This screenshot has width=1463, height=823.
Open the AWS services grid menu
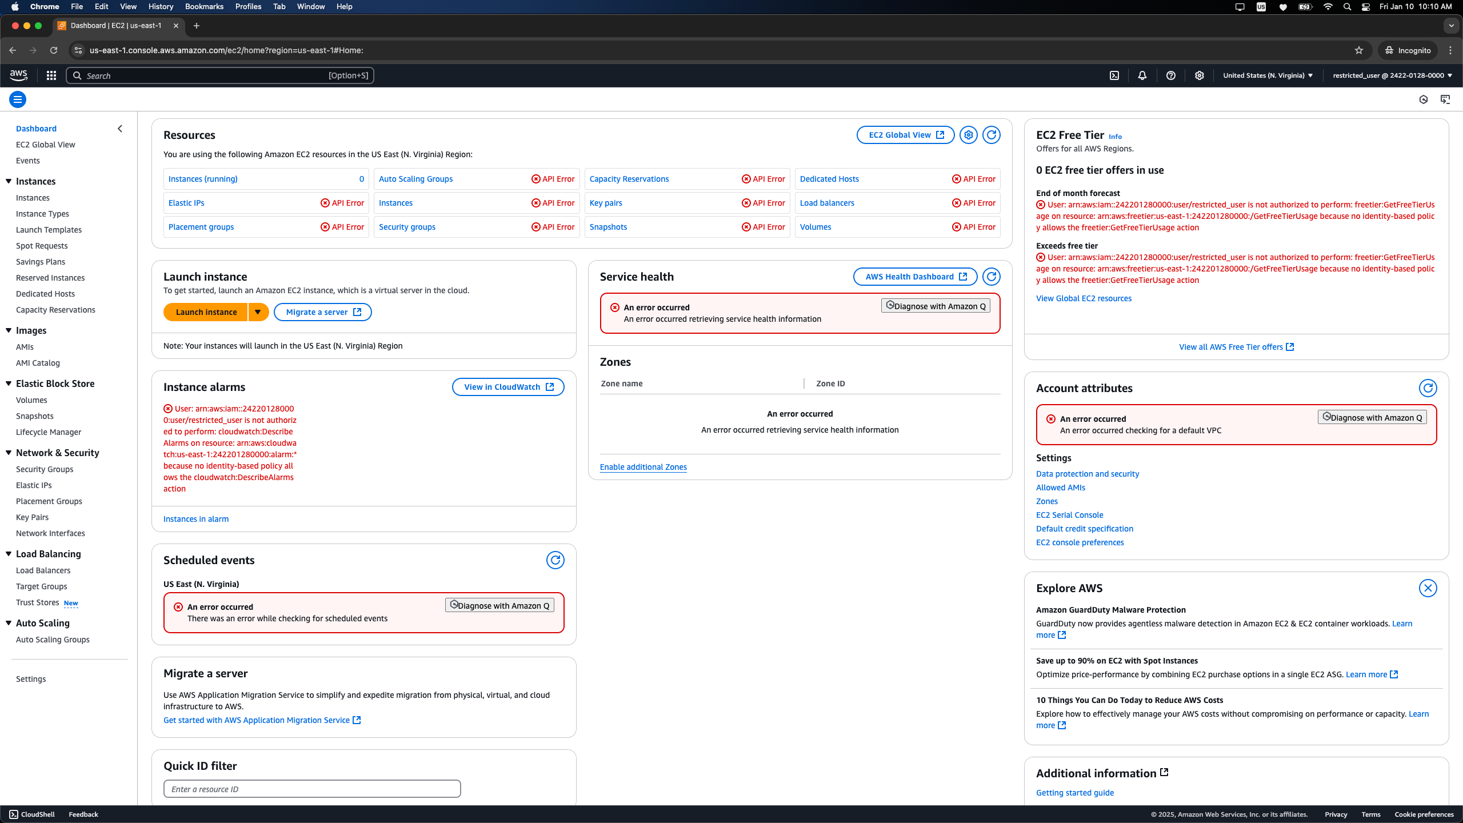(x=51, y=75)
